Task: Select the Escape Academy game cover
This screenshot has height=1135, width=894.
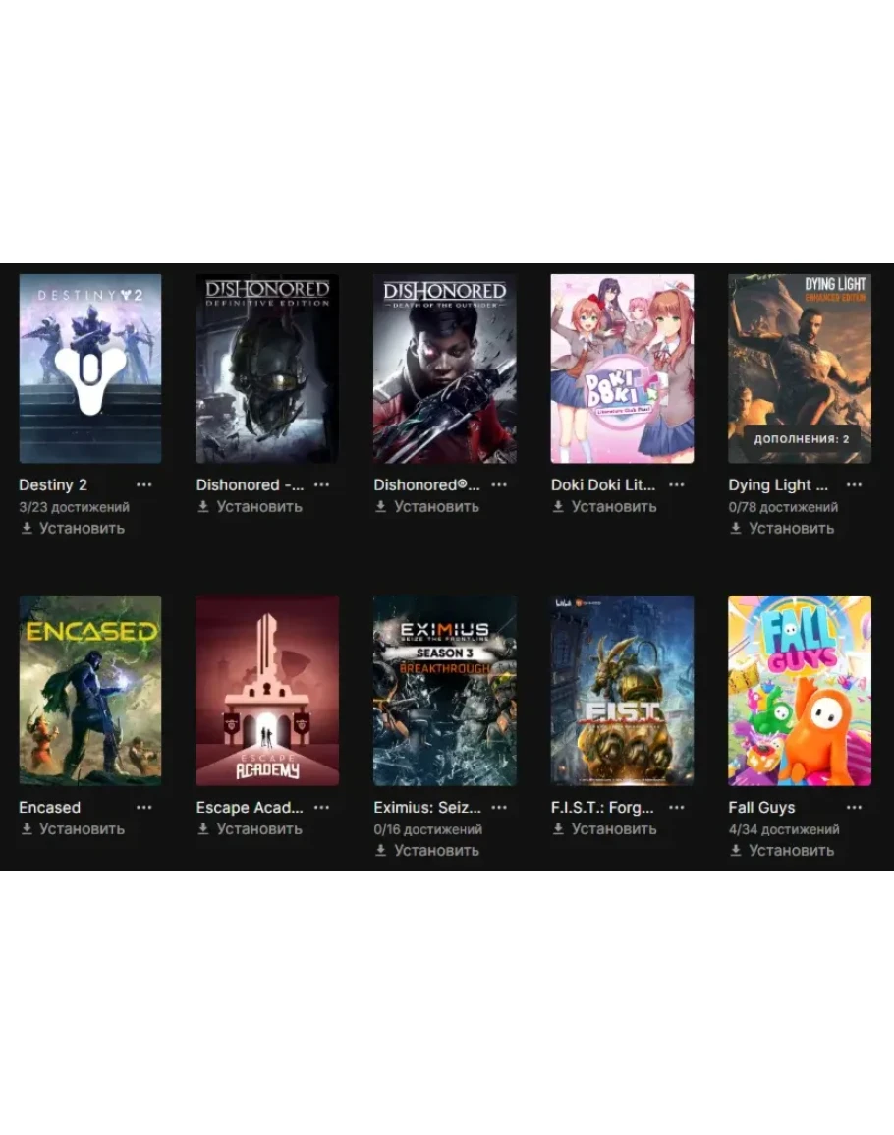Action: [267, 691]
